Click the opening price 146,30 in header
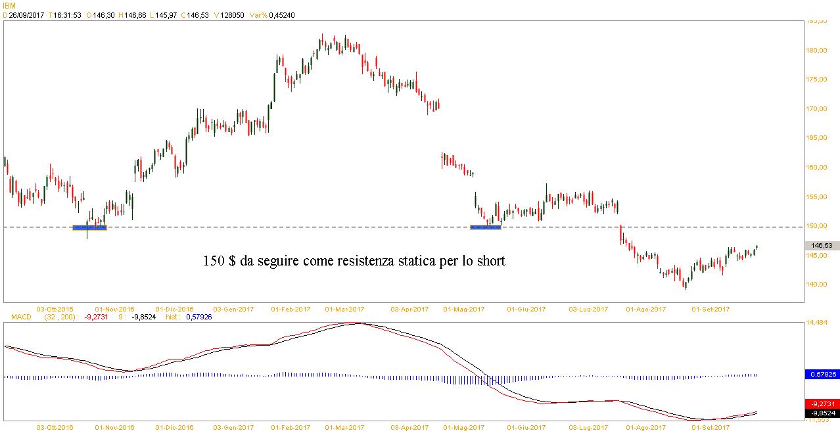This screenshot has height=439, width=840. 105,15
